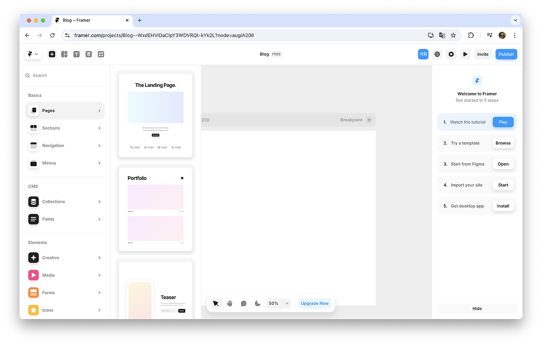Open the 50% zoom dropdown
This screenshot has width=542, height=345.
[279, 303]
